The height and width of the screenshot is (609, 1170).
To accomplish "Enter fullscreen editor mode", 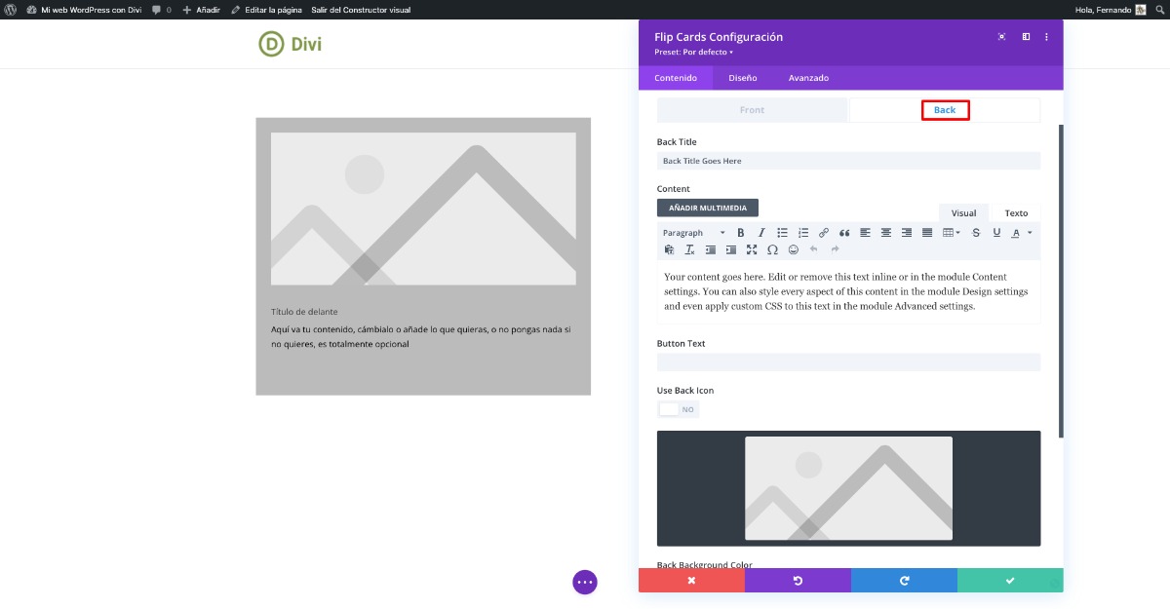I will click(x=752, y=250).
